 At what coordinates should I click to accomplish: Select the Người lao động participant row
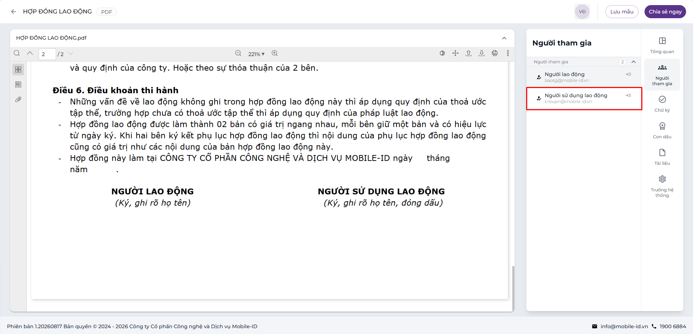click(584, 77)
